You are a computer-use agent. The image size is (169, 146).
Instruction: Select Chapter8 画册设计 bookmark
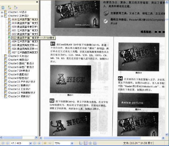[x=19, y=74]
